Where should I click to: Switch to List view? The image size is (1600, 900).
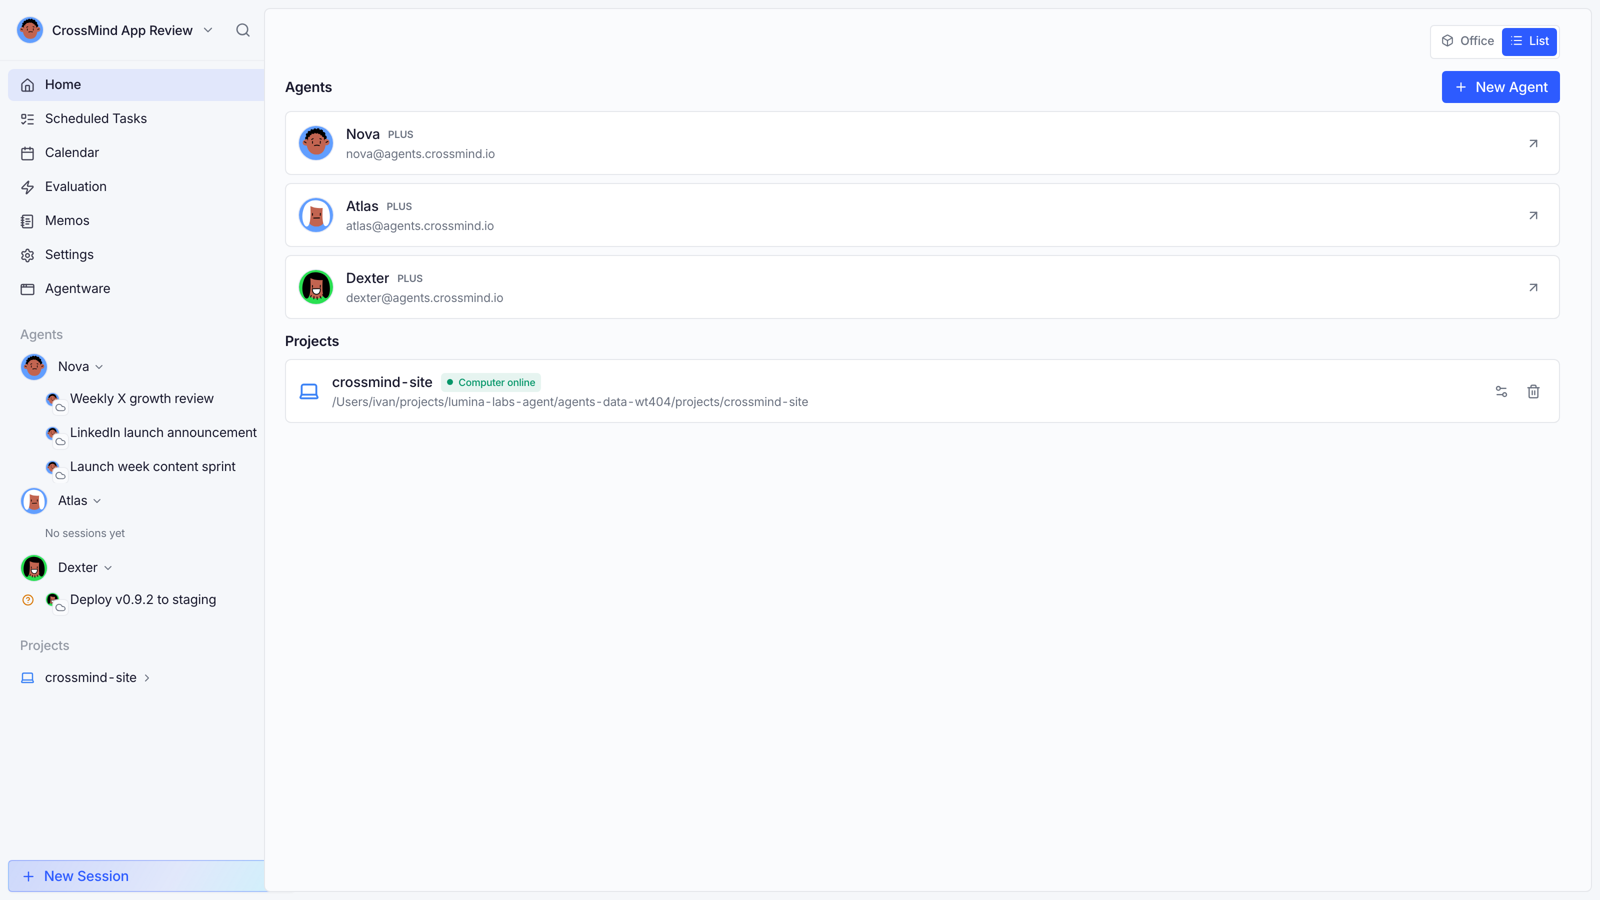click(1529, 41)
